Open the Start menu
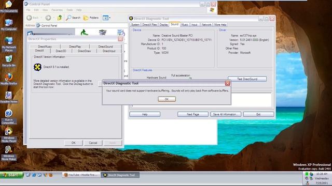 coord(11,175)
